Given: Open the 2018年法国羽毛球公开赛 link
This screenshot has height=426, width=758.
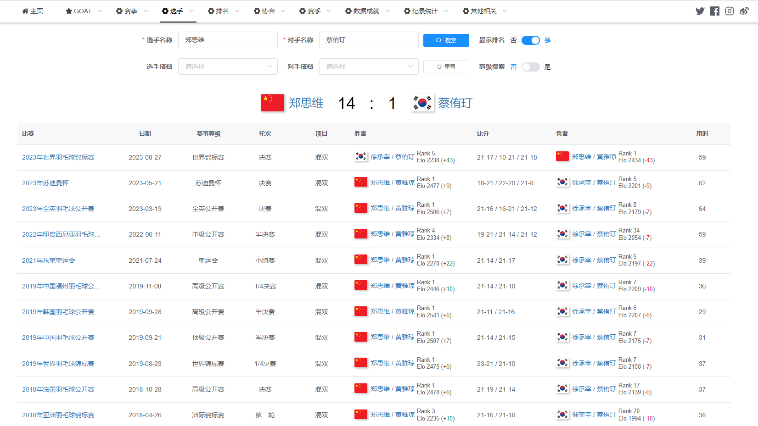Looking at the screenshot, I should coord(58,389).
